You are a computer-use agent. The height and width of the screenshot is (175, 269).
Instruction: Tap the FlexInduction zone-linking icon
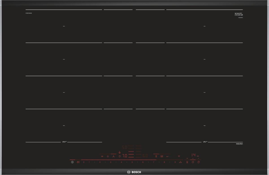pos(156,156)
